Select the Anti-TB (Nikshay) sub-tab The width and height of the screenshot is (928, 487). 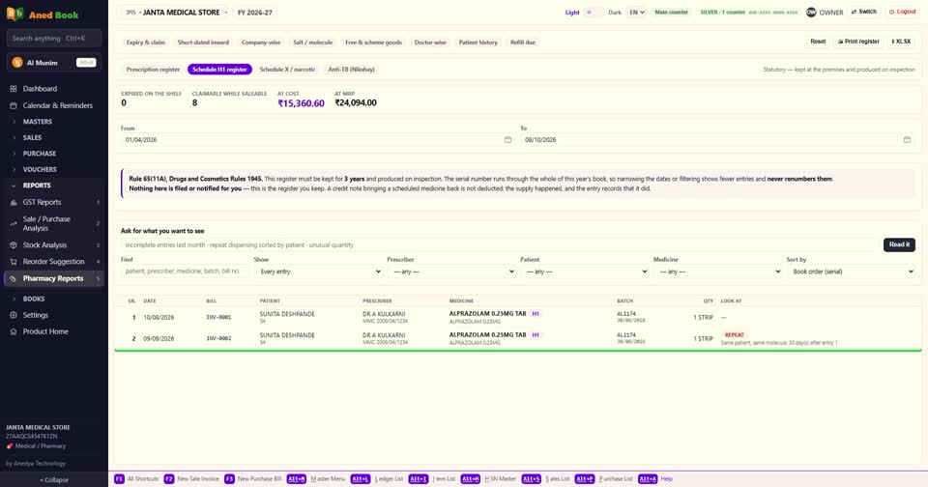[x=351, y=70]
